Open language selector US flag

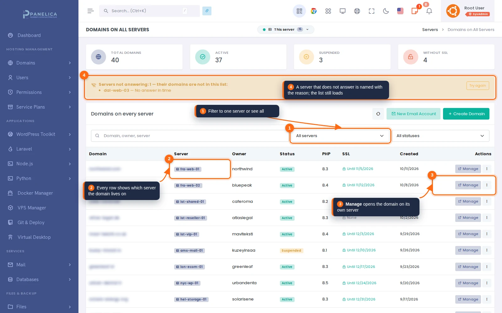400,11
